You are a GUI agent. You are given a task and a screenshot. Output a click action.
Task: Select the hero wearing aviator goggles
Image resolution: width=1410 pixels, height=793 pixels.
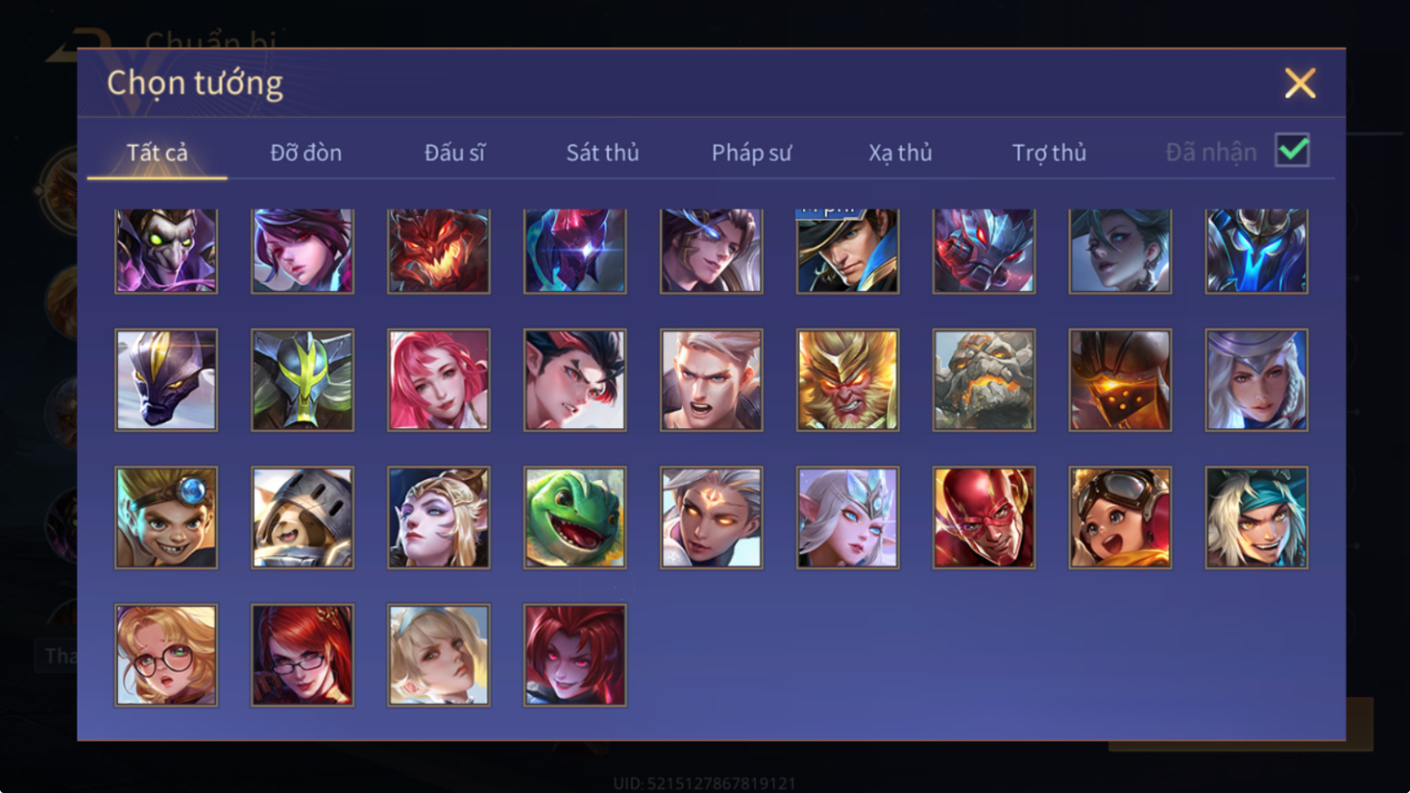coord(1120,518)
